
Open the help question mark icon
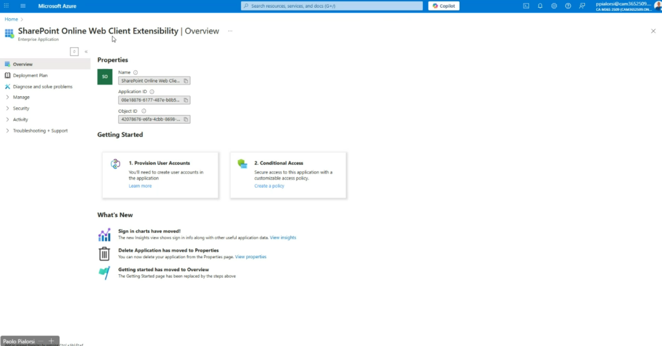click(x=568, y=6)
